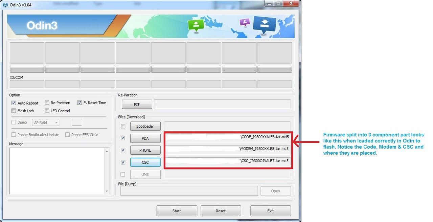Click the Bootloader file path field

point(227,126)
